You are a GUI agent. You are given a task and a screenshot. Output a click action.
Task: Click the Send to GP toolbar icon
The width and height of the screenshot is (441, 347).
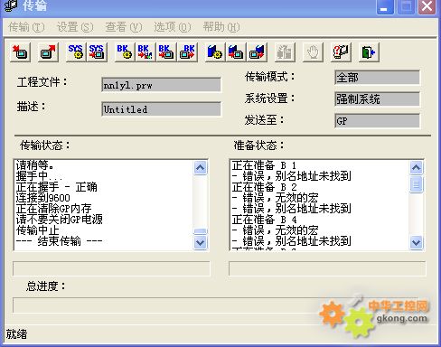tap(20, 52)
